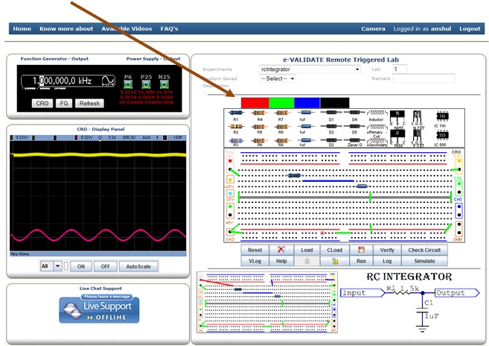This screenshot has width=489, height=346.
Task: Click the red X delete icon button
Action: coord(281,251)
